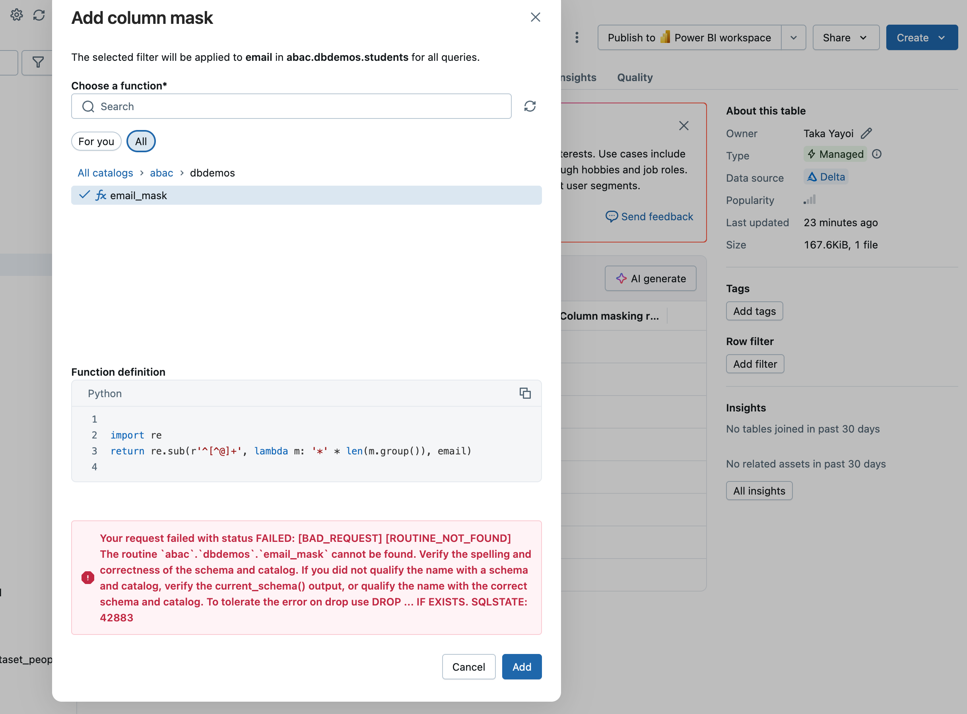Dismiss the feedback banner with X
Viewport: 967px width, 714px height.
click(684, 126)
